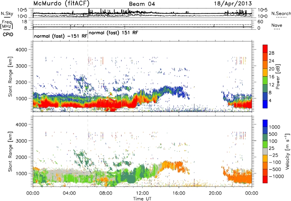Viewport: 291px width, 201px height.
Task: Click the "18" frequency tick label
Action: pos(24,22)
